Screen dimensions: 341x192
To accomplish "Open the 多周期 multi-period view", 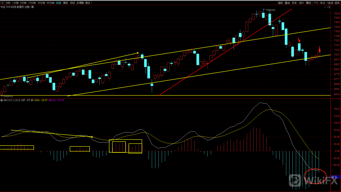I will [80, 3].
